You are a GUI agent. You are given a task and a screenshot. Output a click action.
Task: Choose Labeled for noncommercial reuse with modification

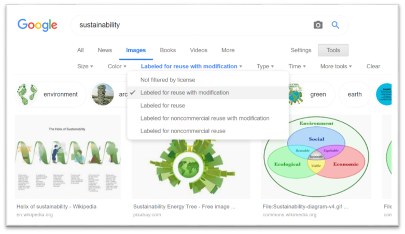pos(208,118)
